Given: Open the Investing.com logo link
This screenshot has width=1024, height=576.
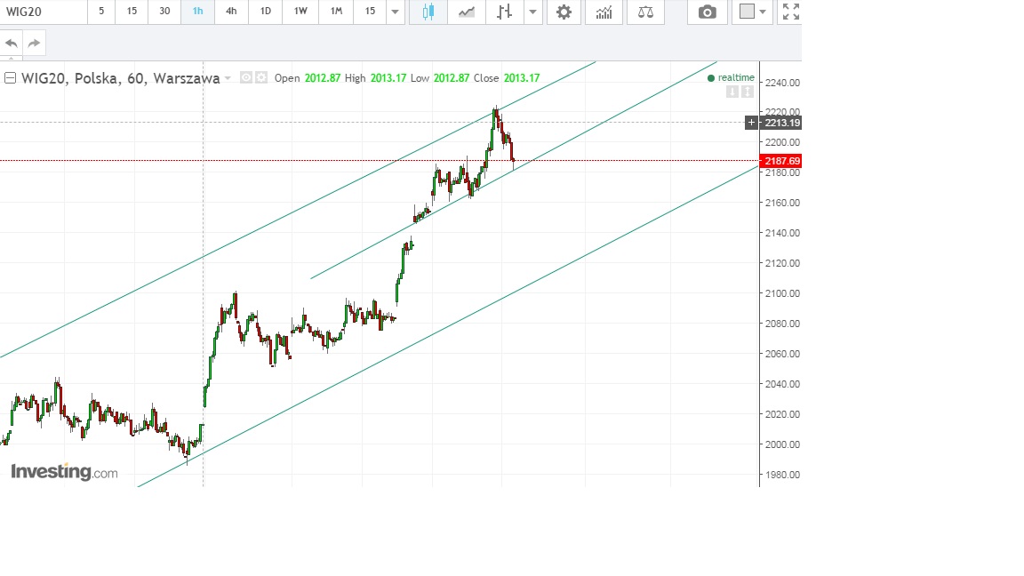Looking at the screenshot, I should [65, 471].
